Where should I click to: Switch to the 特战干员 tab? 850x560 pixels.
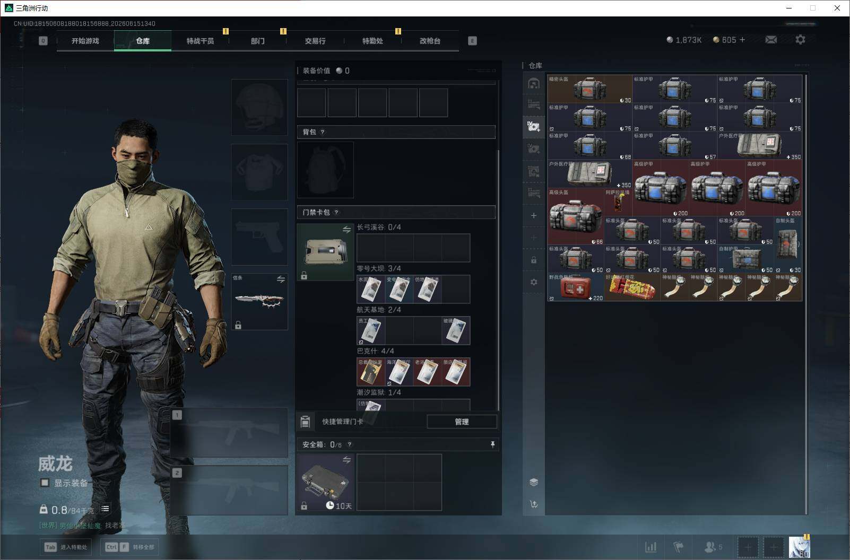tap(200, 41)
